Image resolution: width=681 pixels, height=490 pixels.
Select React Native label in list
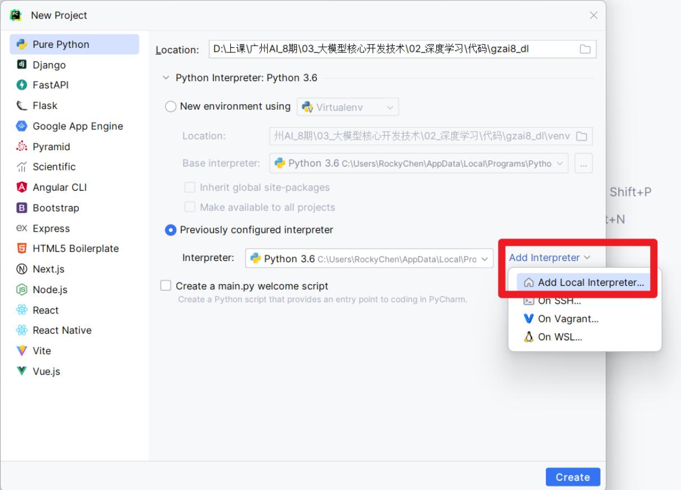tap(62, 330)
